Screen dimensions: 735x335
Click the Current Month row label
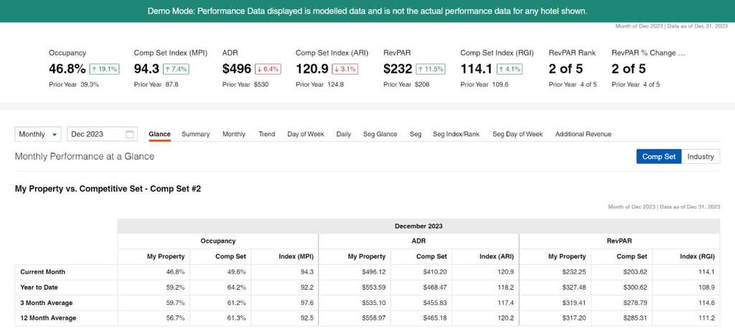[x=42, y=272]
